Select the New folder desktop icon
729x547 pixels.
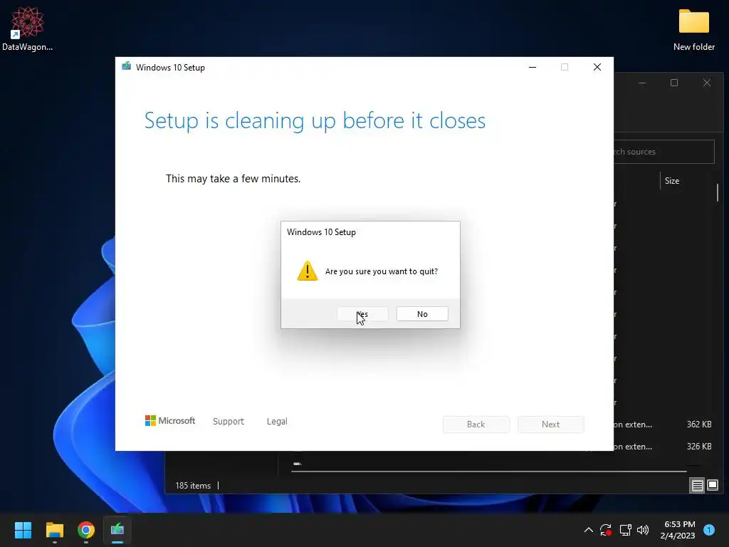694,30
